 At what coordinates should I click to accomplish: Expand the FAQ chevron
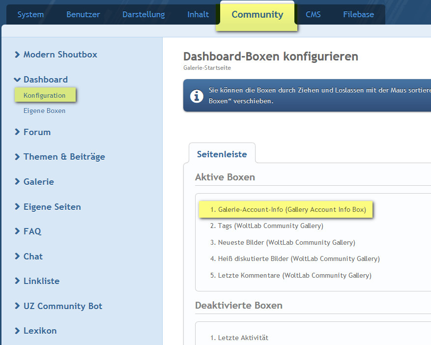(17, 231)
